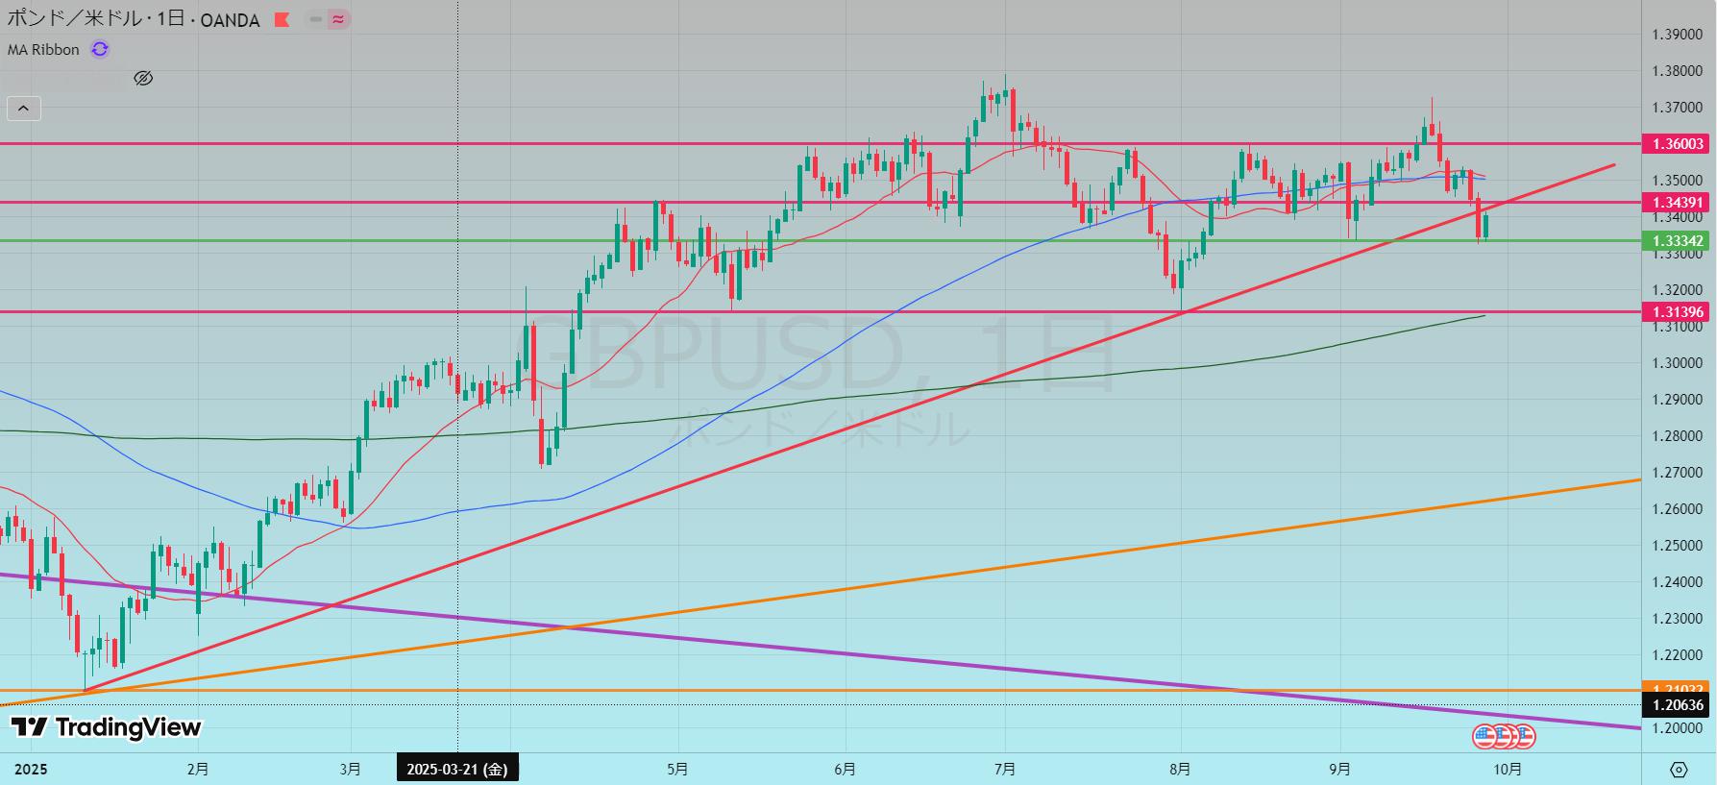The image size is (1717, 785).
Task: Select the 1.34391 pink price label
Action: 1678,202
